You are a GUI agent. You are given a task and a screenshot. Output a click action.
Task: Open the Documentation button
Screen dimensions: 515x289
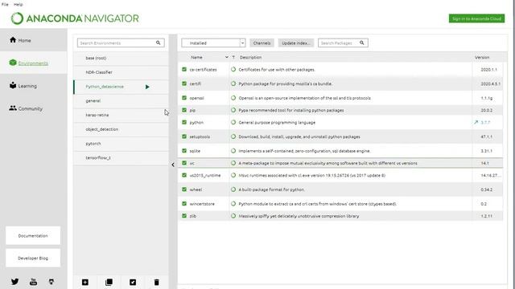click(x=33, y=235)
